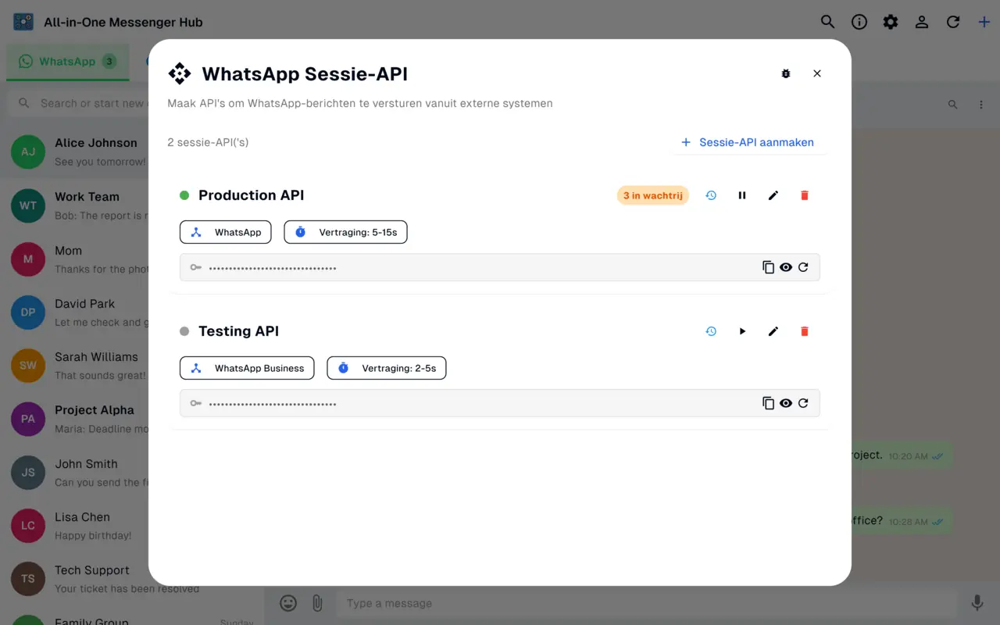The image size is (1000, 625).
Task: Click the 'Vertraging: 2-5s' chip
Action: coord(387,368)
